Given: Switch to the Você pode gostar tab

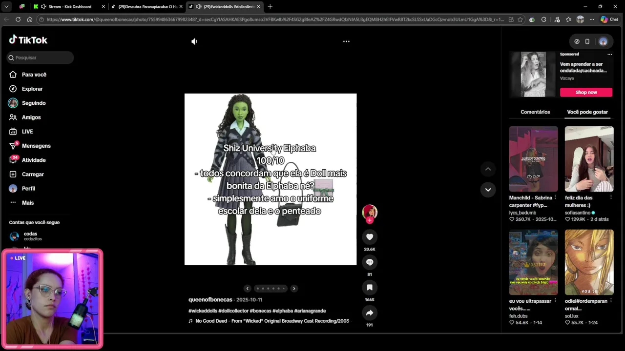Looking at the screenshot, I should pos(587,112).
